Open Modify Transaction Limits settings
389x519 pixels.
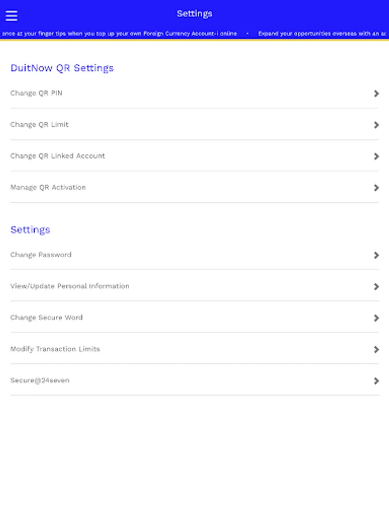(55, 349)
